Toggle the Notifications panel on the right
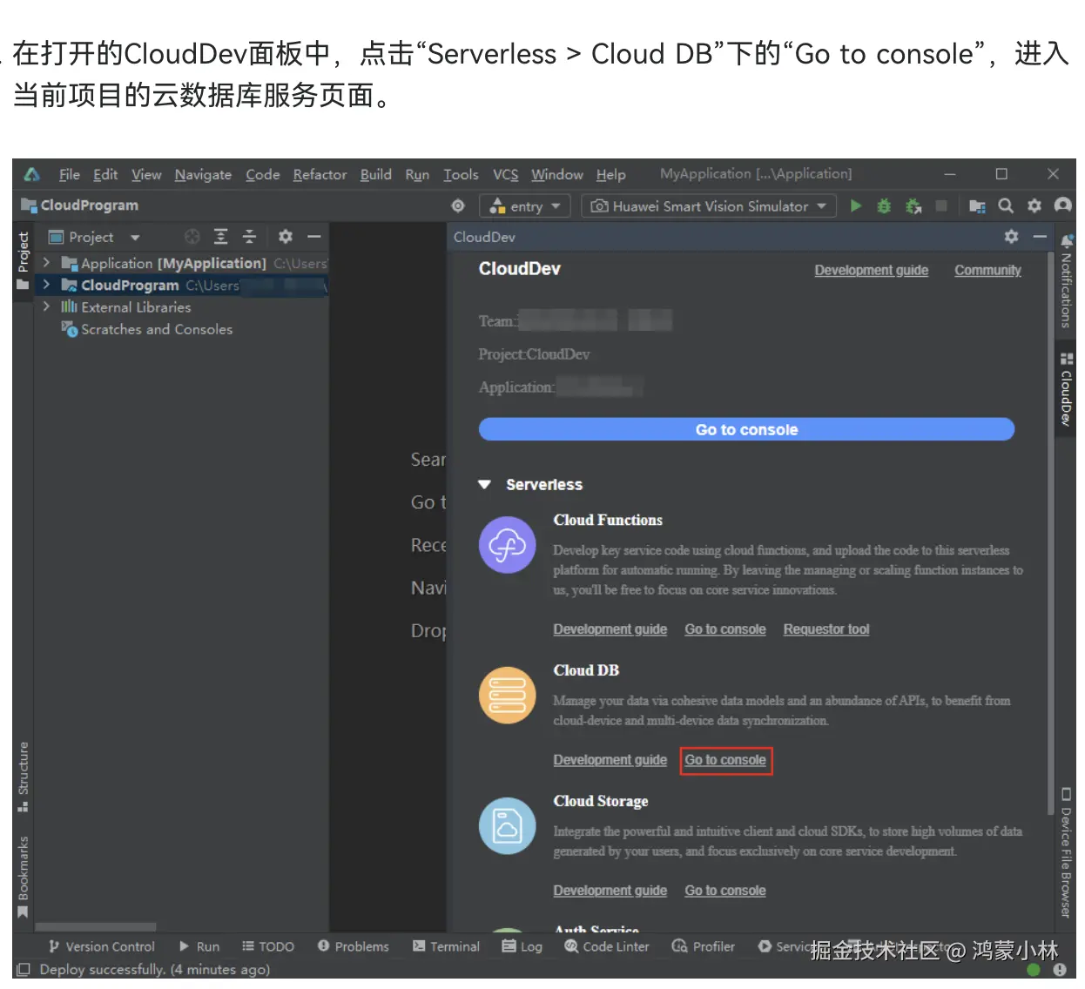The image size is (1085, 989). tap(1066, 287)
